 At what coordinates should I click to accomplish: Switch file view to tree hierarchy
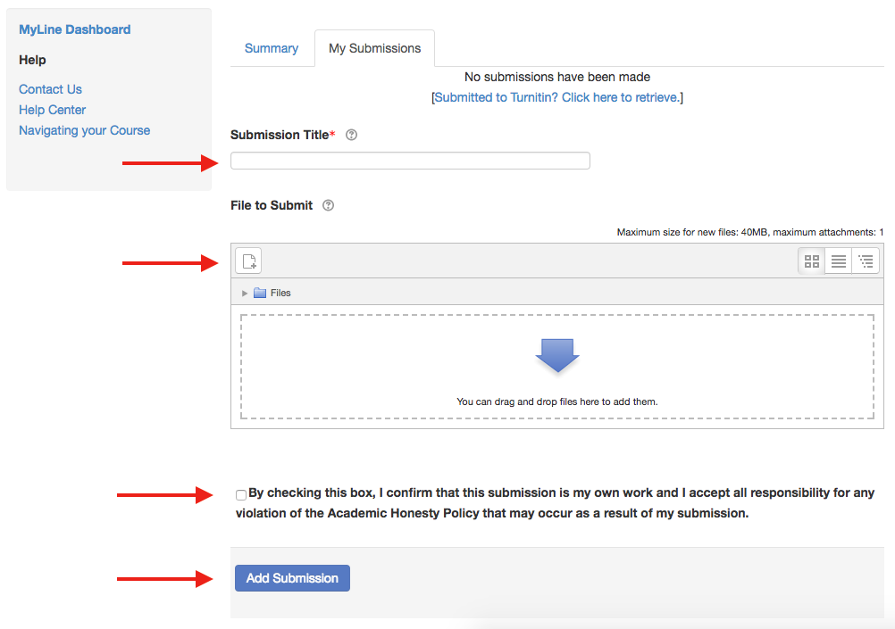coord(866,261)
